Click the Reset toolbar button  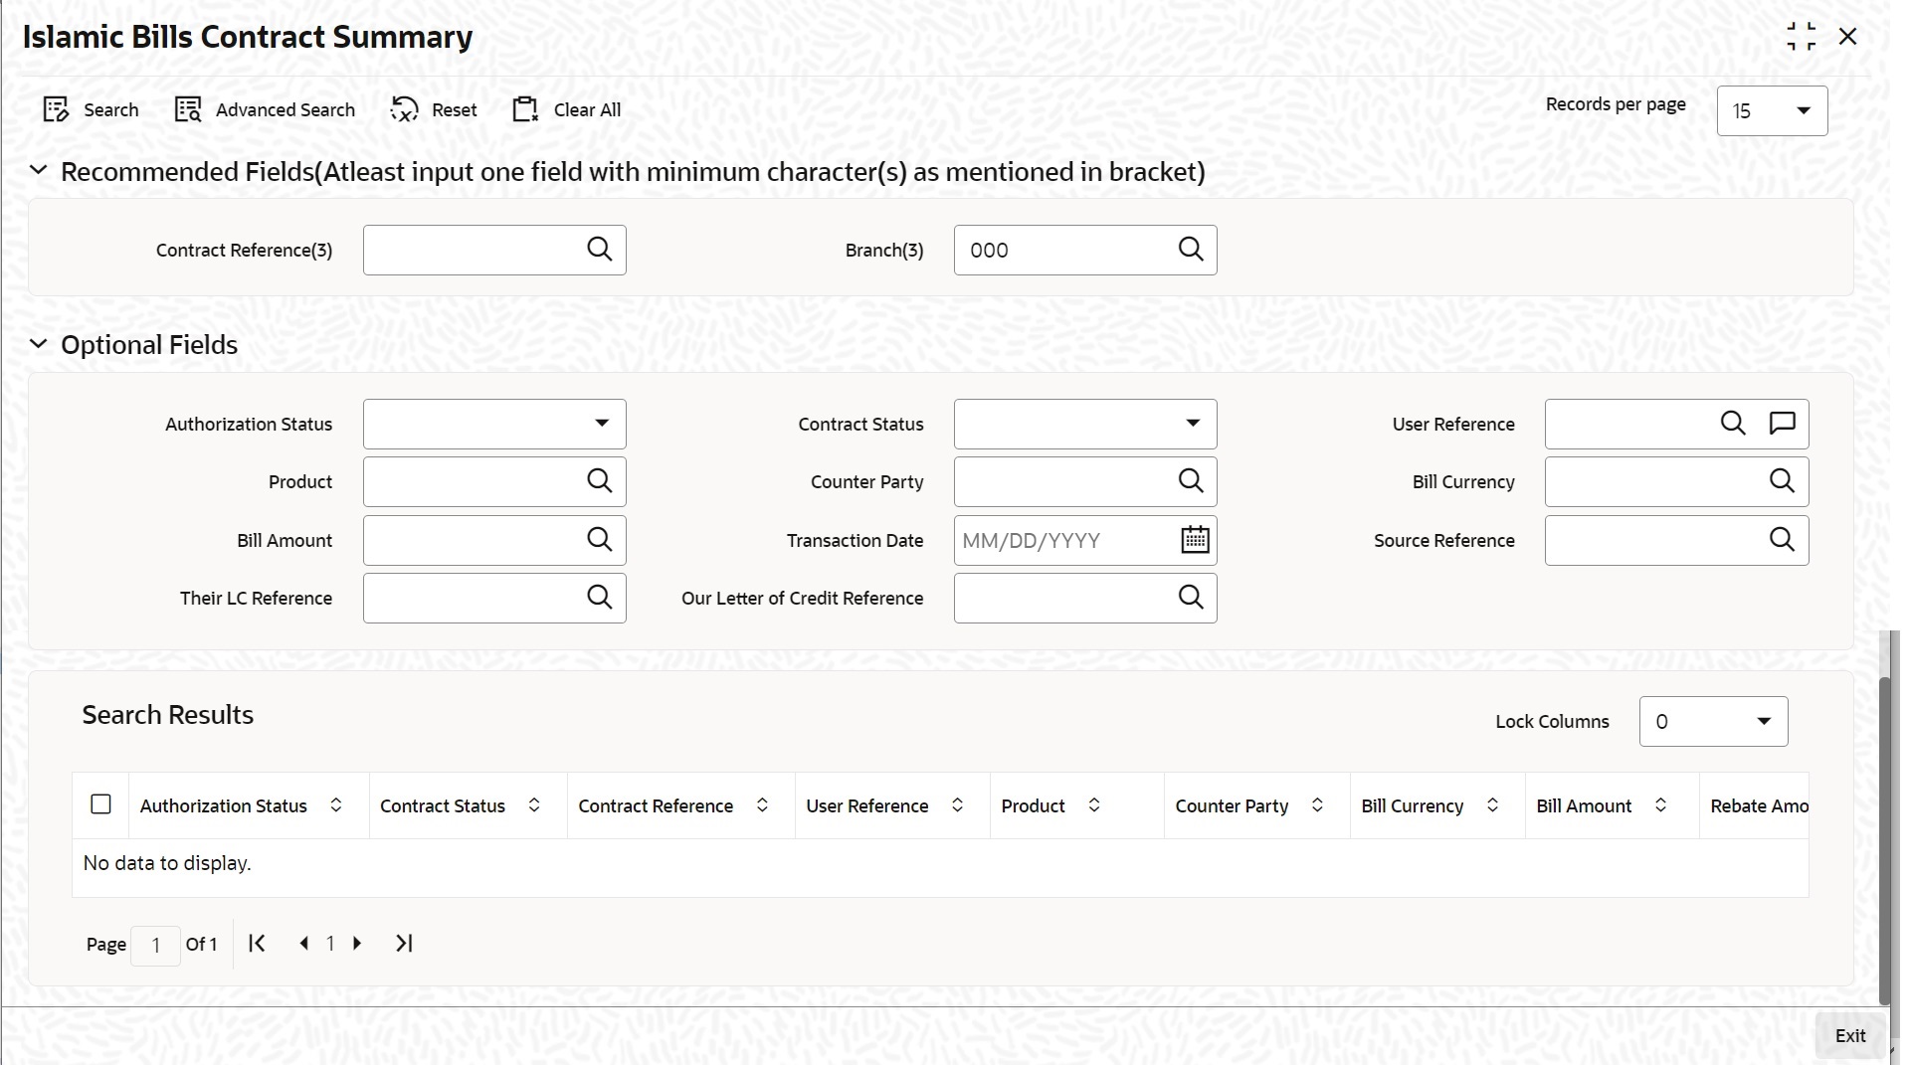click(x=434, y=109)
